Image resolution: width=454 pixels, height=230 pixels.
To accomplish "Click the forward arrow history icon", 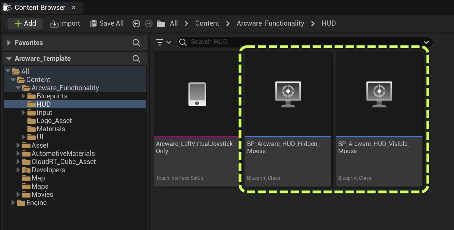I will tap(149, 24).
